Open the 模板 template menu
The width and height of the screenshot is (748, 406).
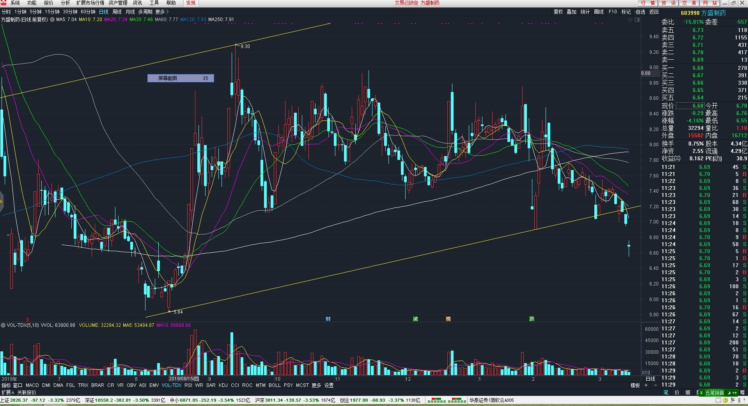tap(635, 385)
